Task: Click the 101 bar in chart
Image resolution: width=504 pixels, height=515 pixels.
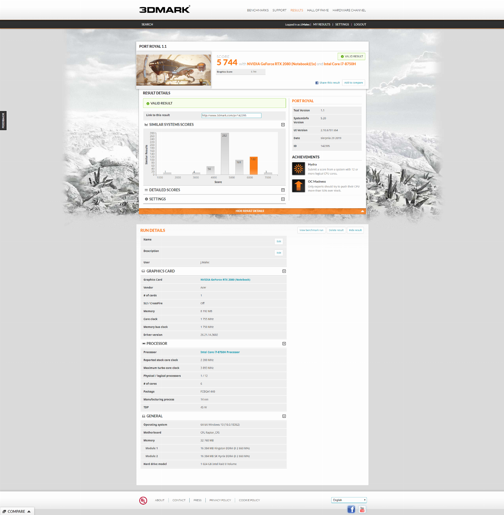Action: coord(239,167)
